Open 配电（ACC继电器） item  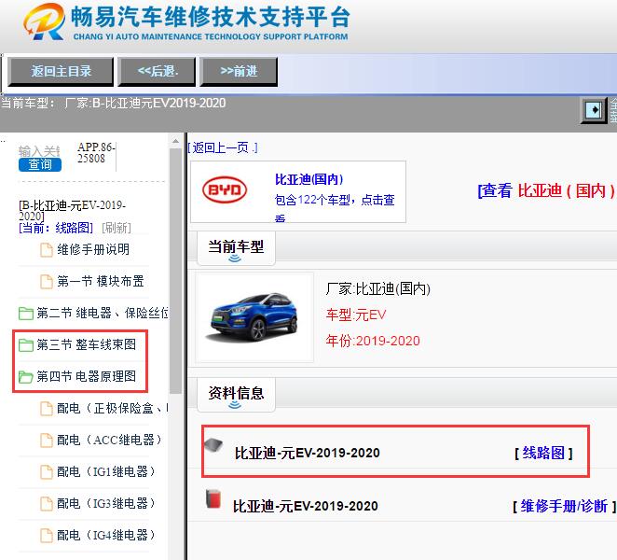pos(109,441)
